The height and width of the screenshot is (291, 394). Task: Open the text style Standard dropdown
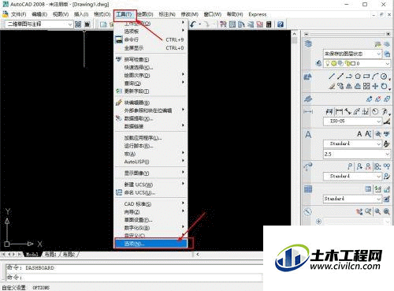click(352, 144)
